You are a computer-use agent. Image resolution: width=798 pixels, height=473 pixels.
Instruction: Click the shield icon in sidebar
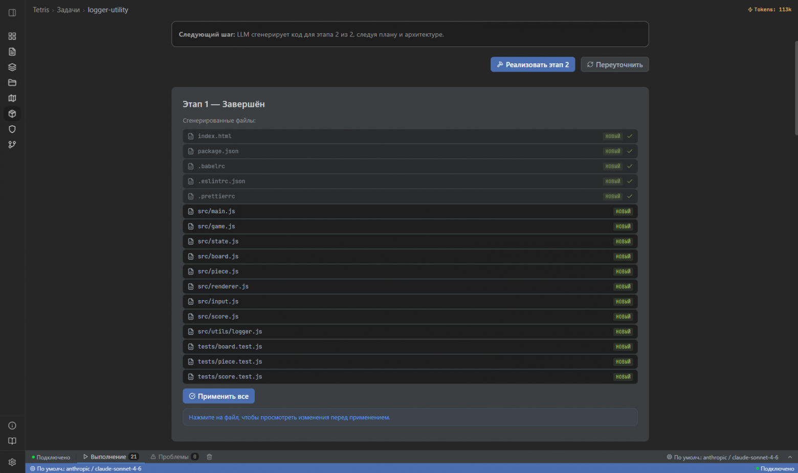pyautogui.click(x=12, y=129)
